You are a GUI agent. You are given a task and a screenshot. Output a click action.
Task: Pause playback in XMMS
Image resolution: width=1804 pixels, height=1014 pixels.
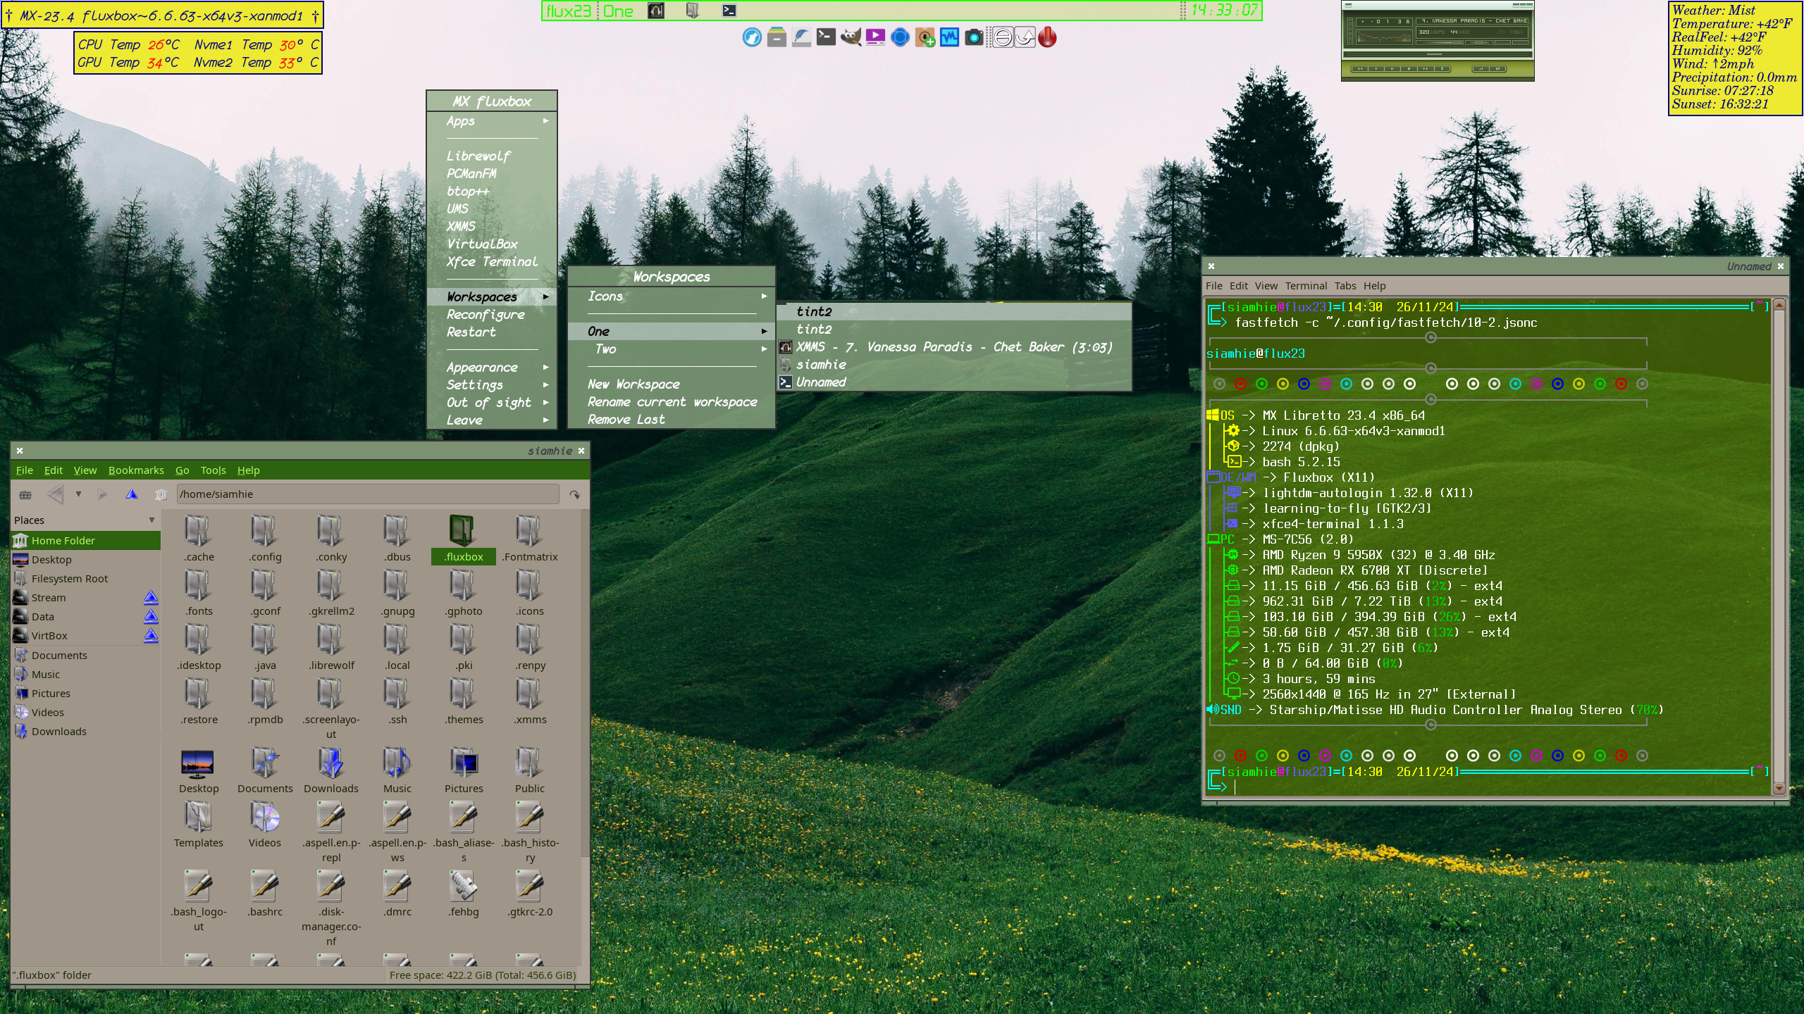pyautogui.click(x=1392, y=68)
